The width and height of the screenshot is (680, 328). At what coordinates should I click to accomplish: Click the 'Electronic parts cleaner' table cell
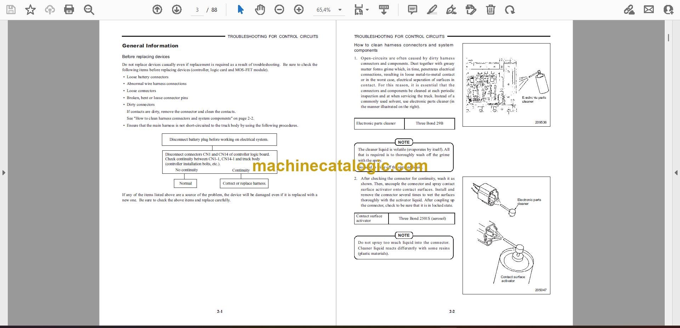(x=379, y=123)
